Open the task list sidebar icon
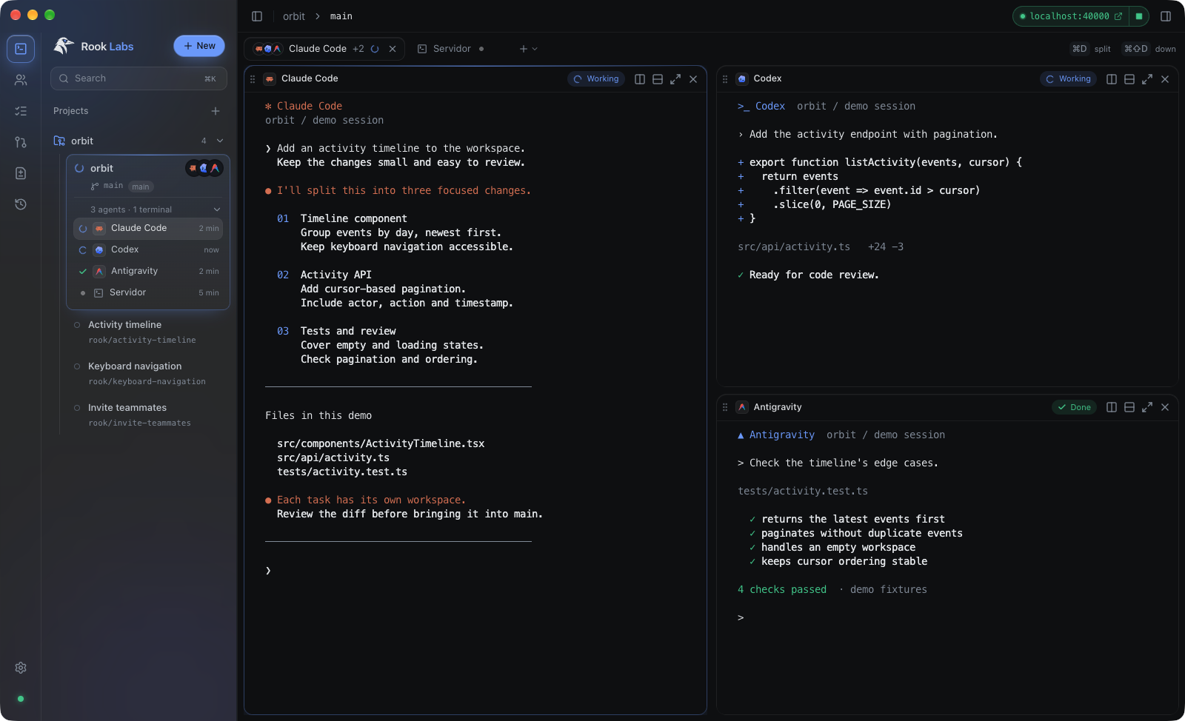 pyautogui.click(x=21, y=111)
